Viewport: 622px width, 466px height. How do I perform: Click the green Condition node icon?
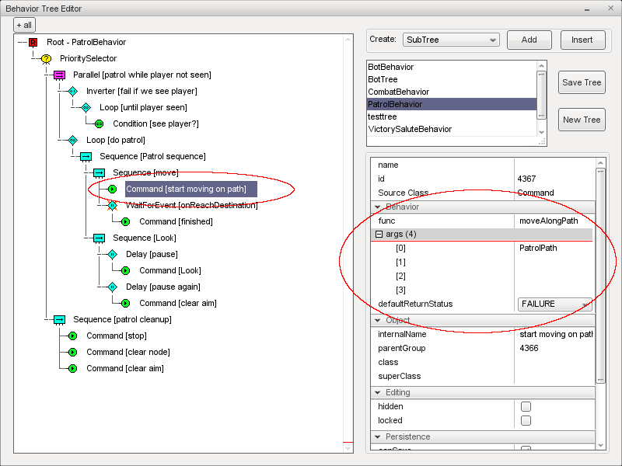(x=99, y=123)
